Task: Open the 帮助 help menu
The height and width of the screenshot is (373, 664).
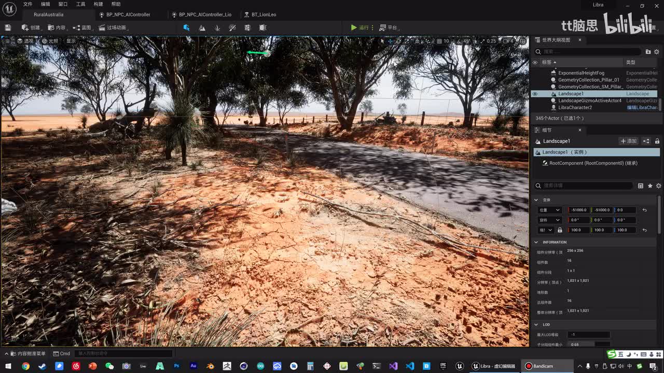Action: point(116,4)
